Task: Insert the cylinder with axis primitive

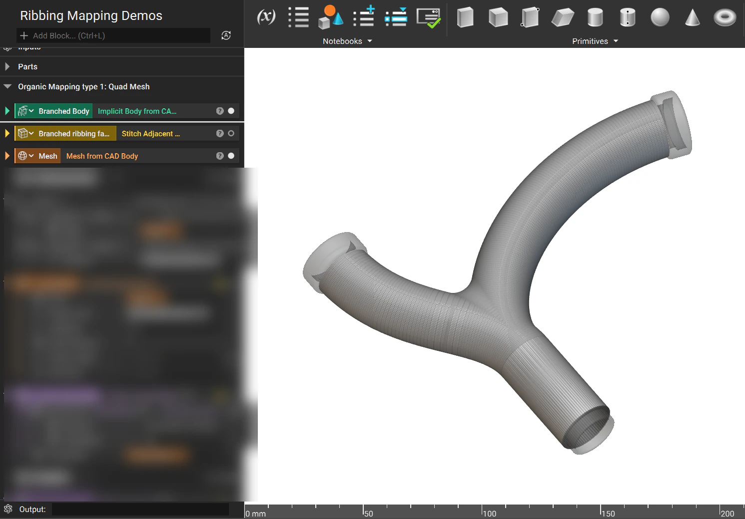Action: point(628,17)
